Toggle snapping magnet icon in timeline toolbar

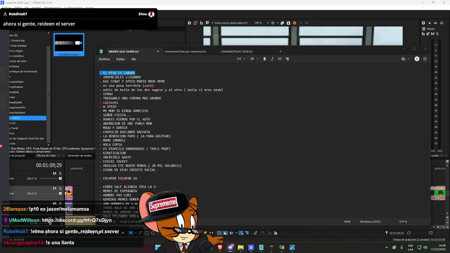click(219, 233)
